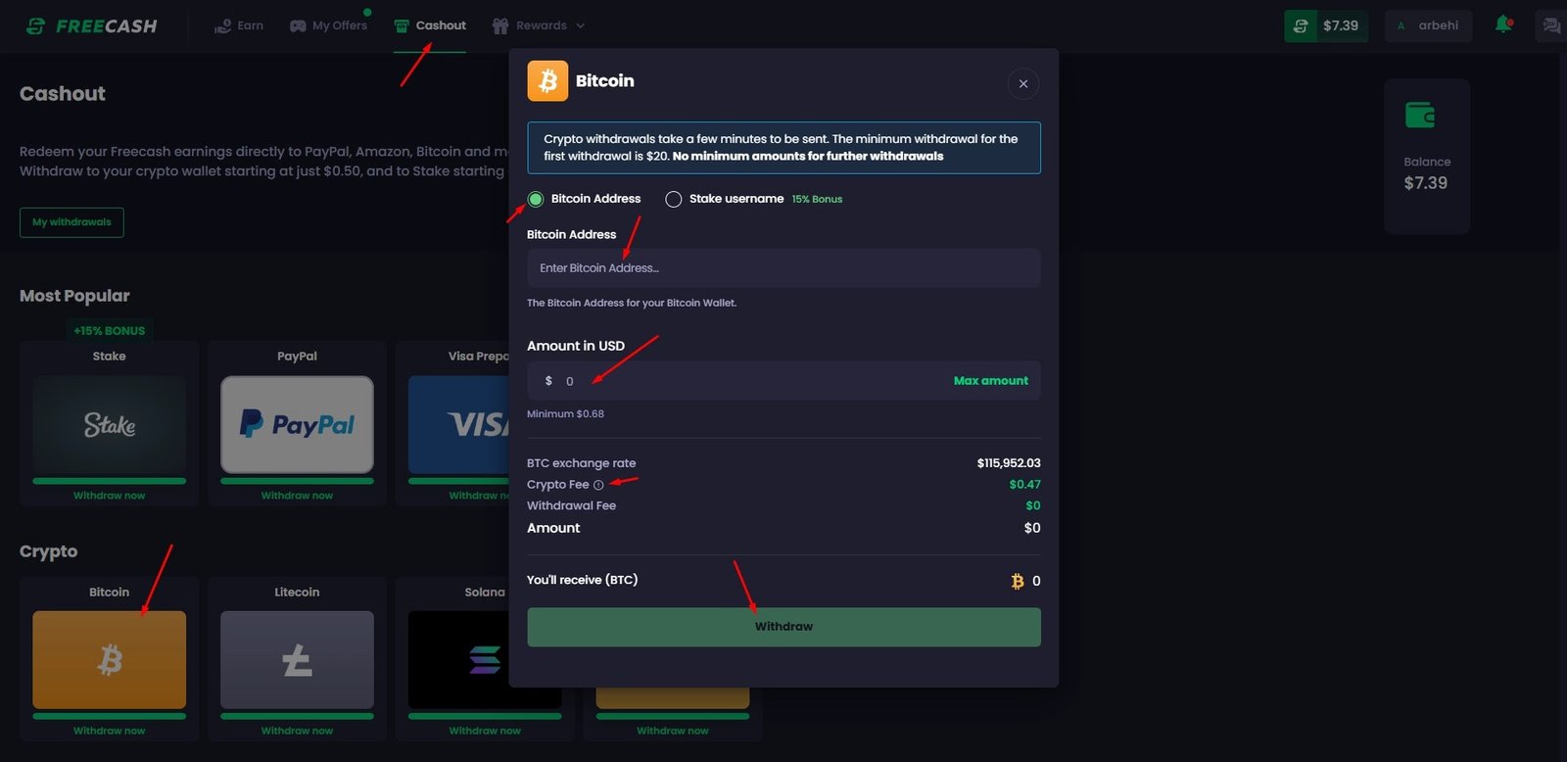This screenshot has height=762, width=1567.
Task: Open My withdrawals history
Action: point(71,222)
